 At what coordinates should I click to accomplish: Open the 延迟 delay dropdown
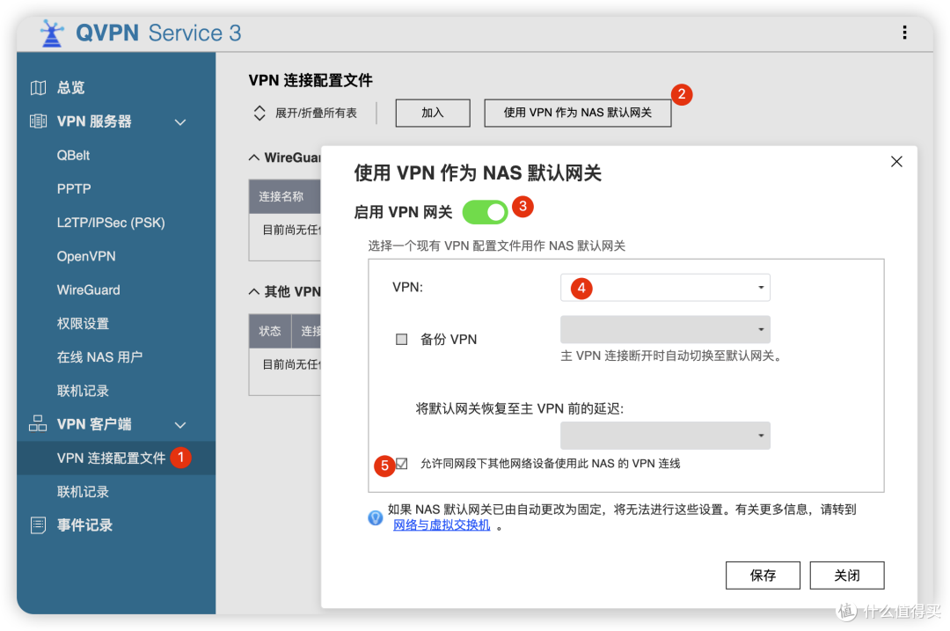click(665, 436)
